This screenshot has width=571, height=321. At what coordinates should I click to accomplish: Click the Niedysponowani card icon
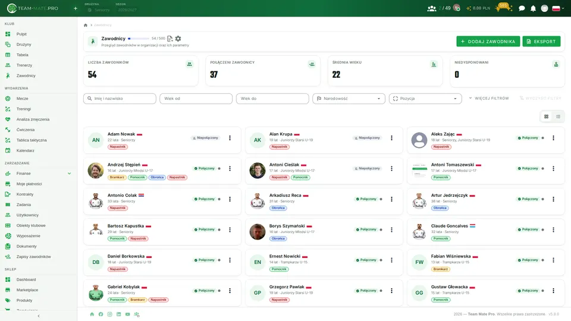(556, 64)
